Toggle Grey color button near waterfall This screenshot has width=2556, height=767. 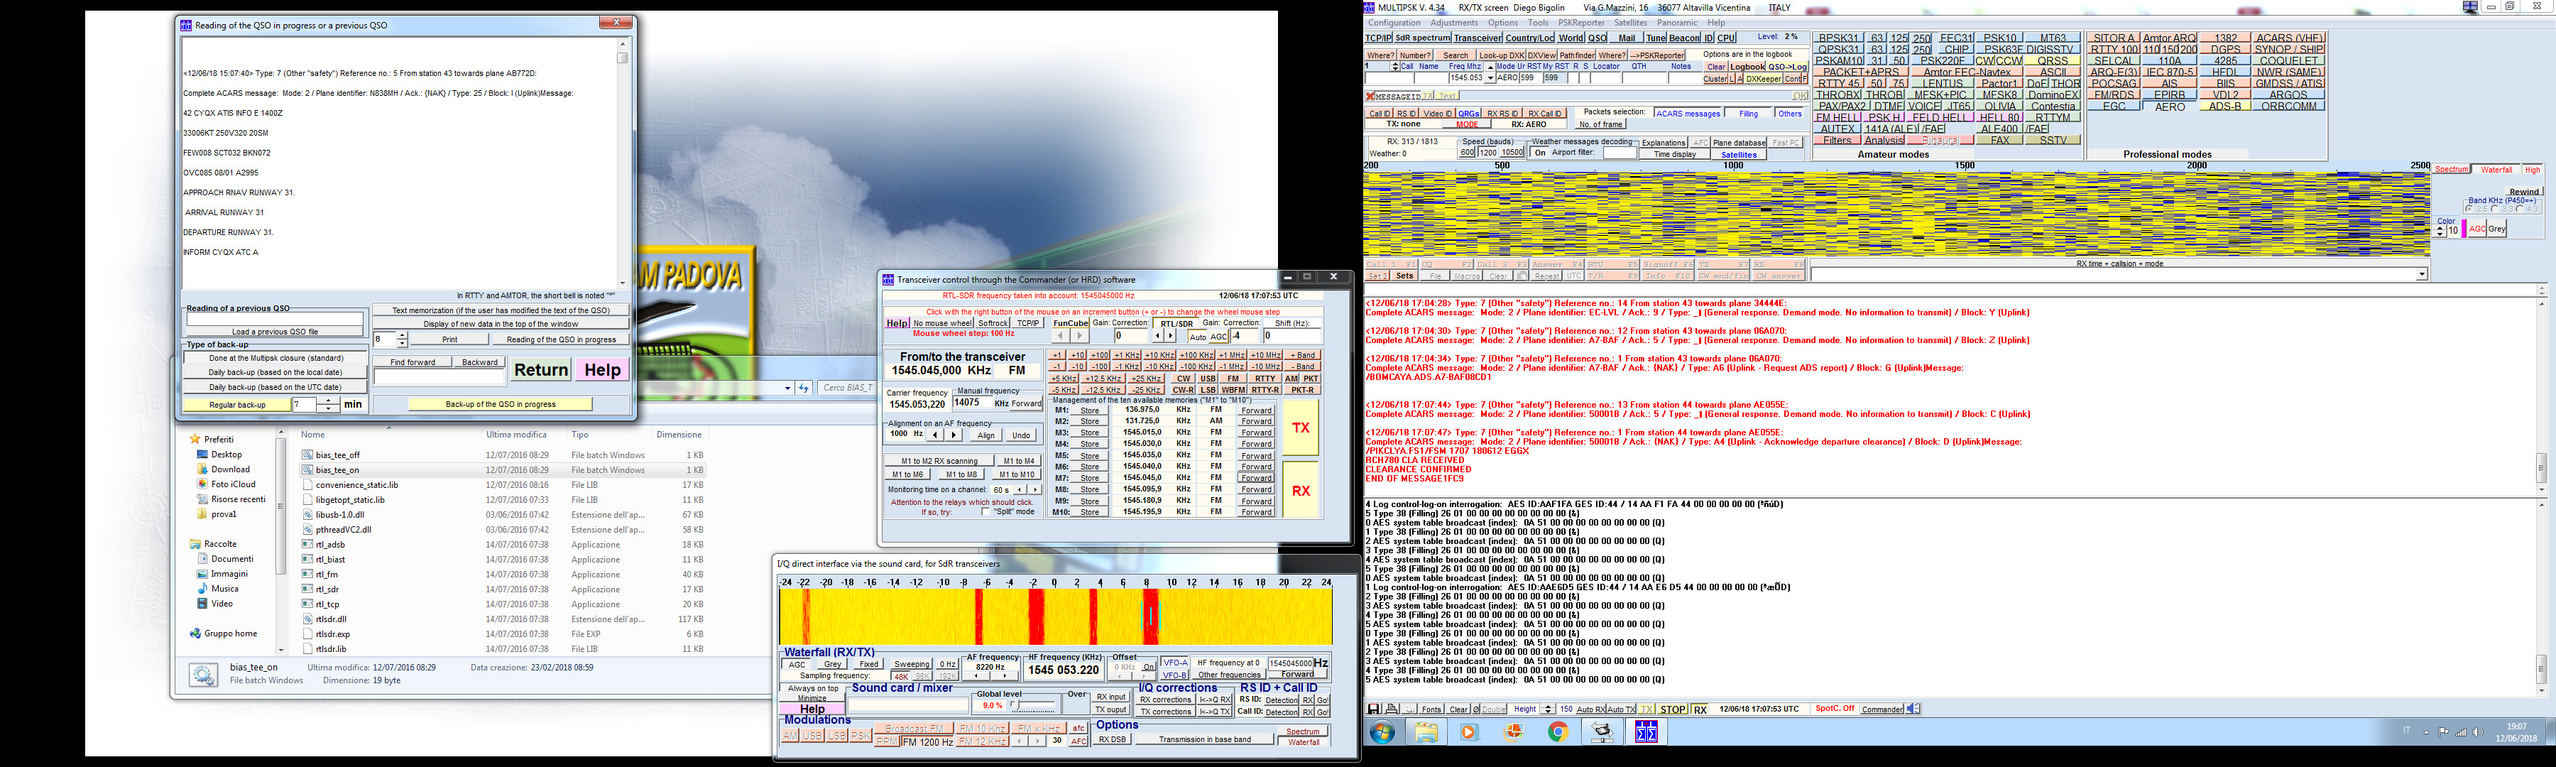coord(2496,229)
